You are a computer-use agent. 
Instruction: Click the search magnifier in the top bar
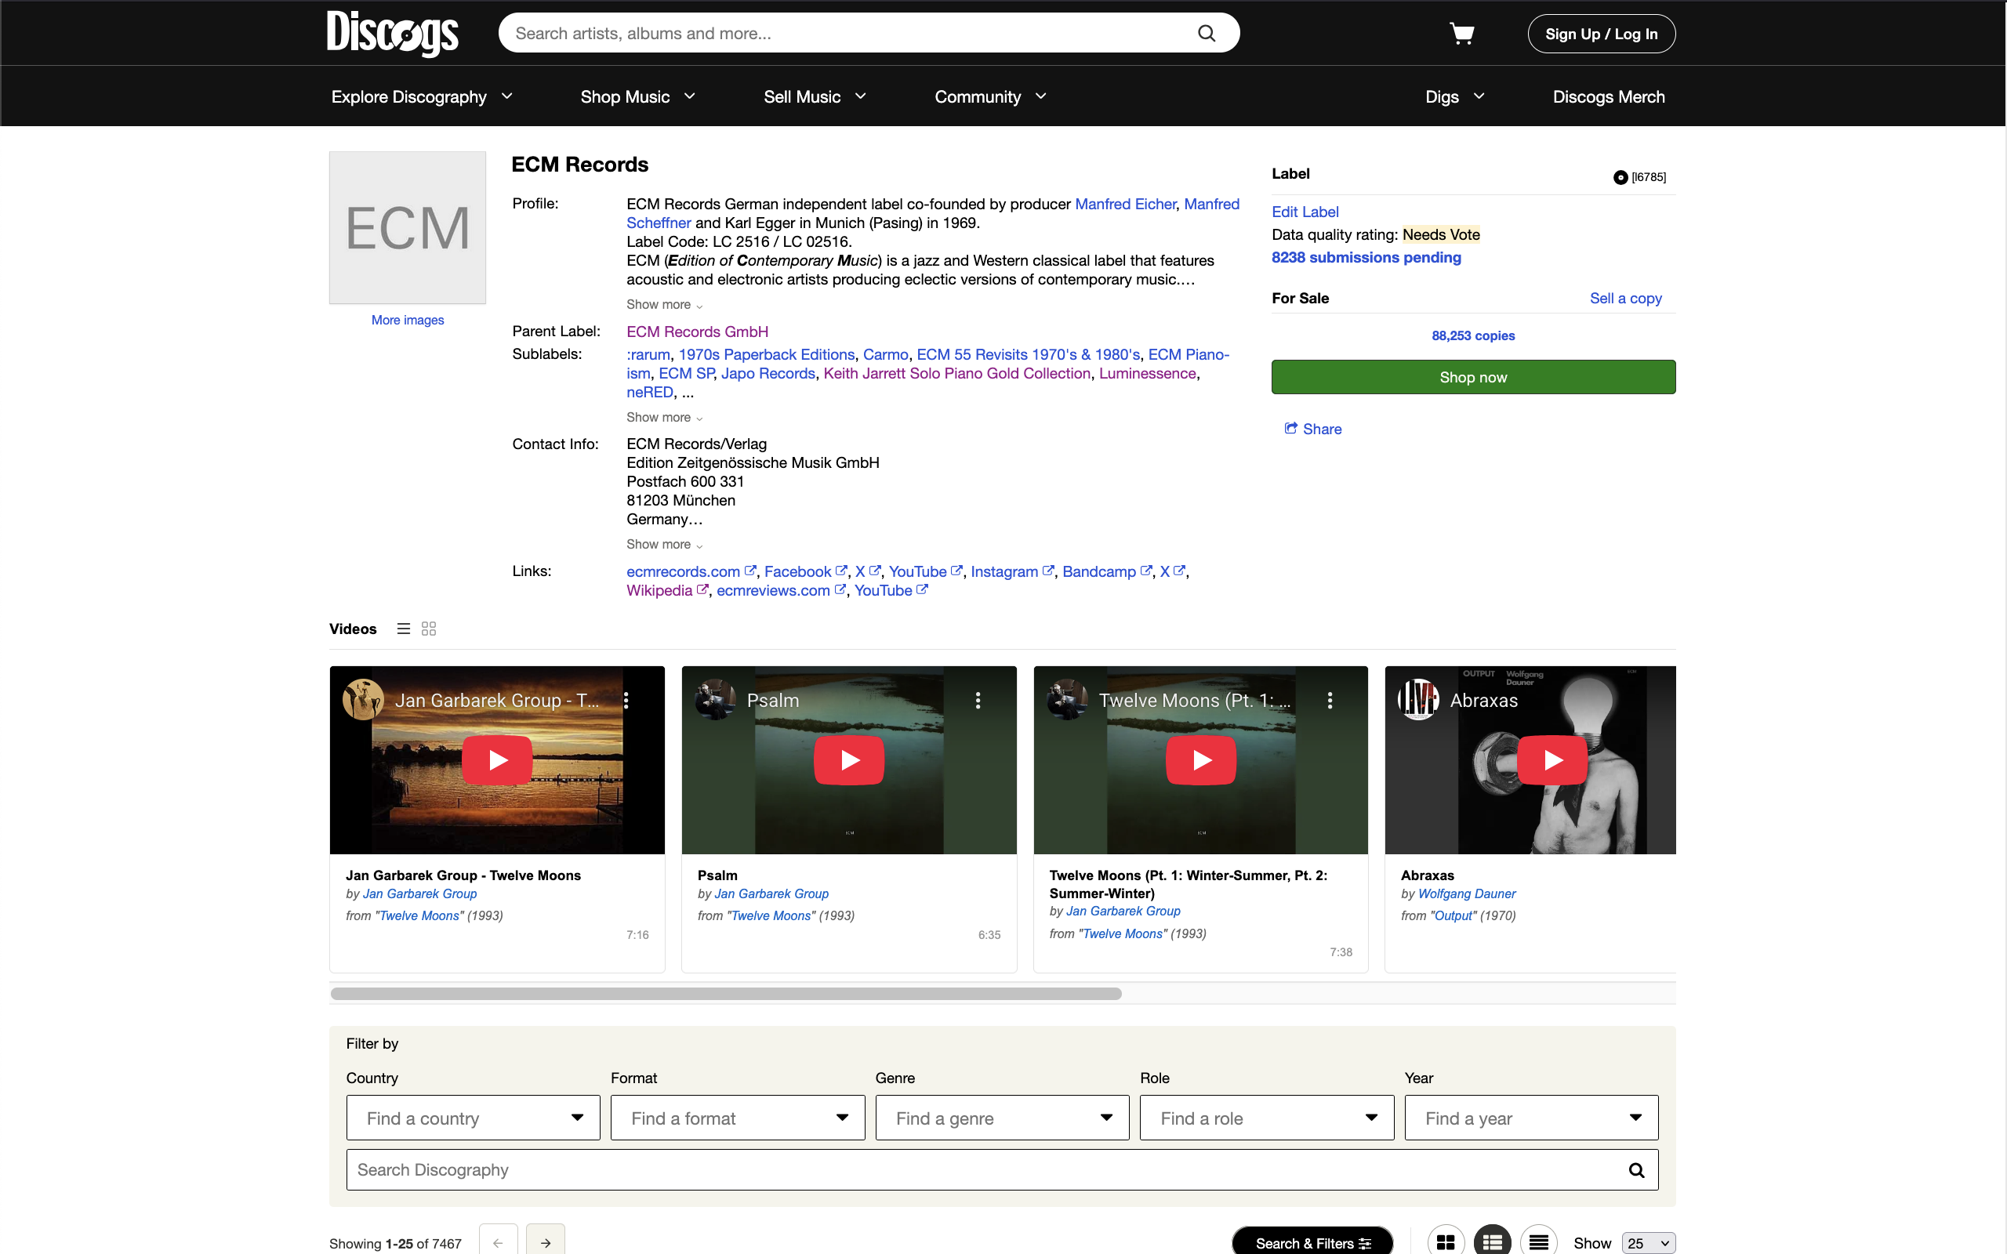(1206, 33)
